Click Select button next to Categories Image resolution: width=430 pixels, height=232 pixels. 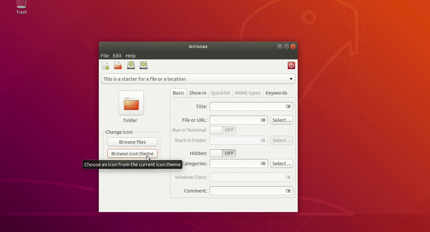281,164
